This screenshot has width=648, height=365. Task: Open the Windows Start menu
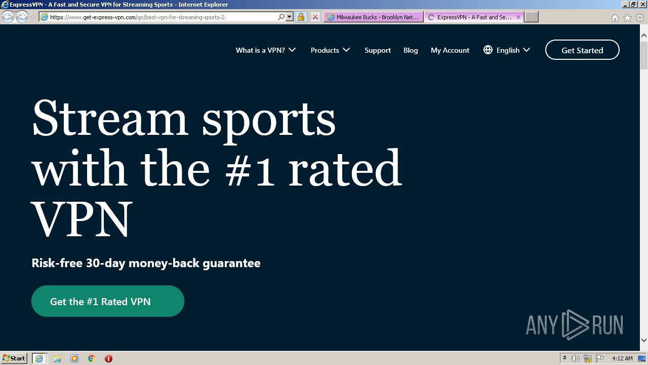(14, 358)
